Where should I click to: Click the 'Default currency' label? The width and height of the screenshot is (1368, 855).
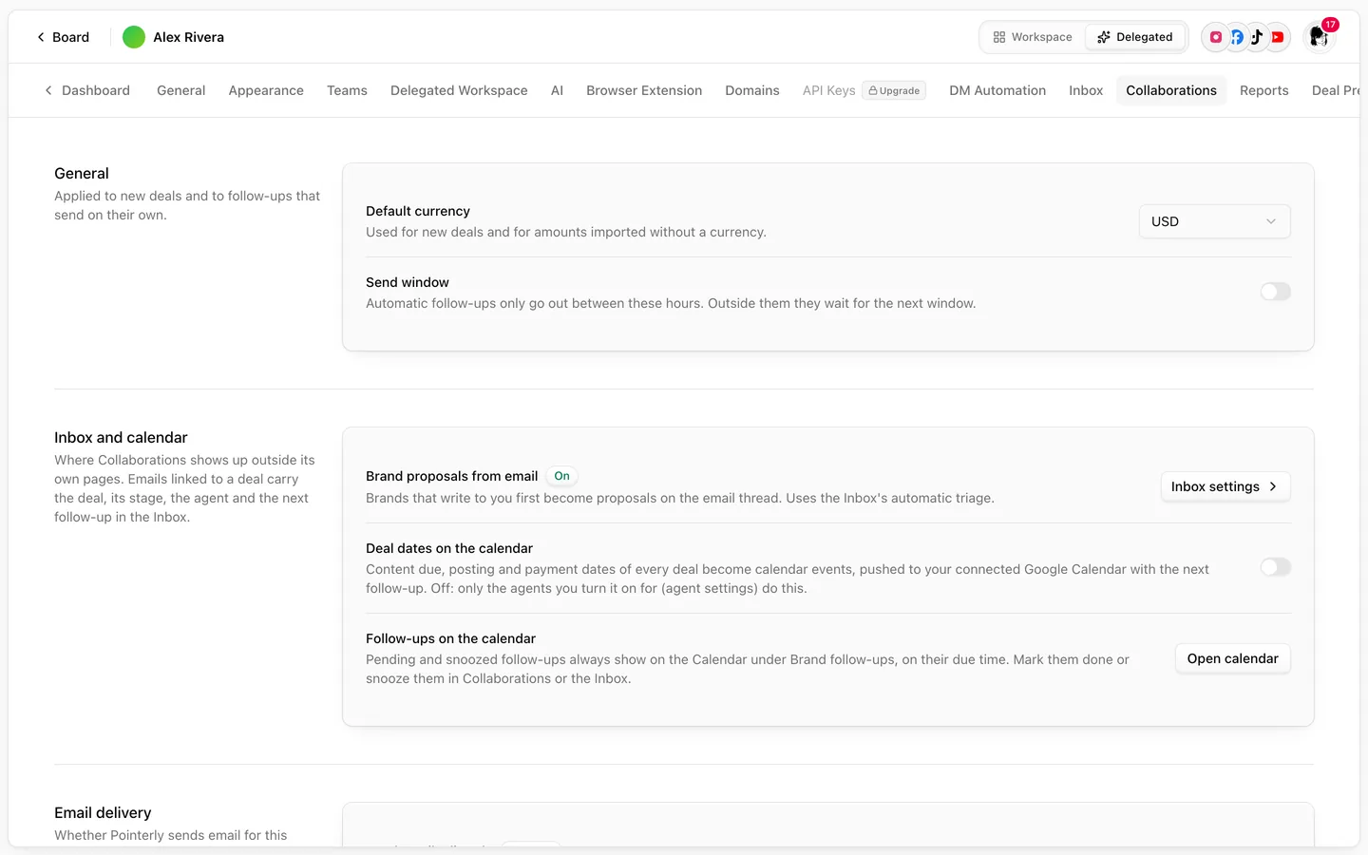point(418,211)
